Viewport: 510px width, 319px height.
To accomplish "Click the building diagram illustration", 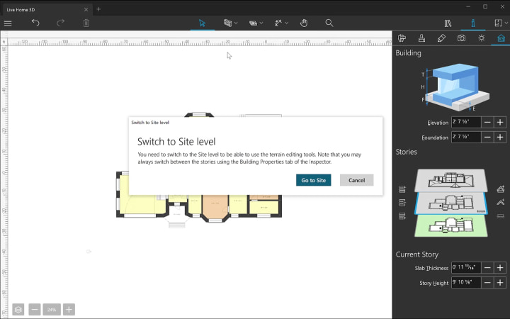I will (455, 87).
